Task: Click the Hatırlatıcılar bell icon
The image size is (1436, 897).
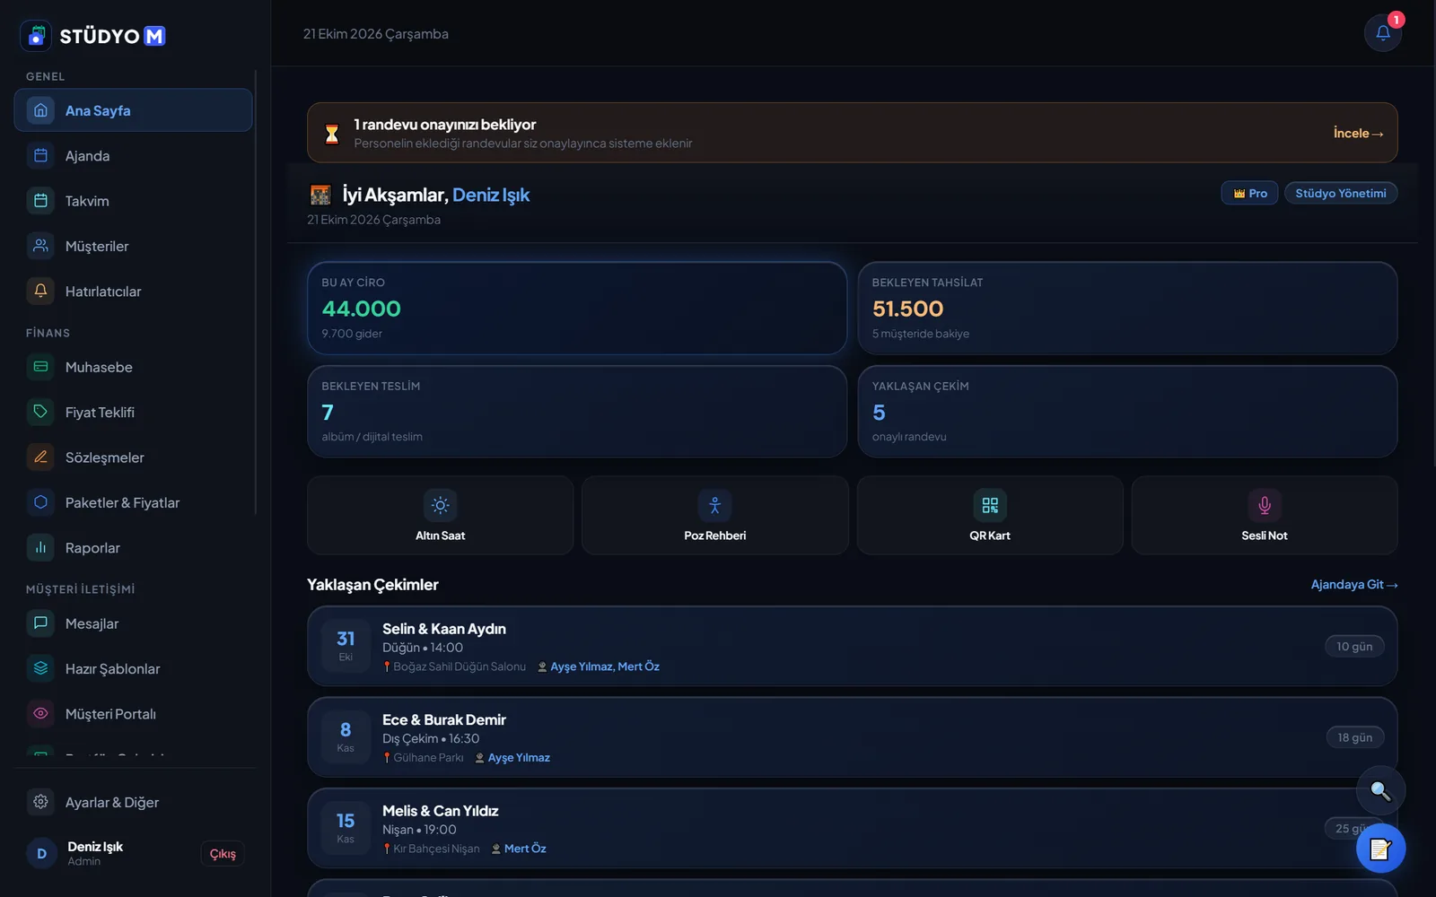Action: coord(40,291)
